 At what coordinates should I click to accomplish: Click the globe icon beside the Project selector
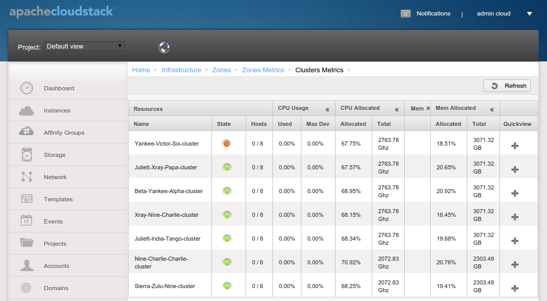[164, 47]
